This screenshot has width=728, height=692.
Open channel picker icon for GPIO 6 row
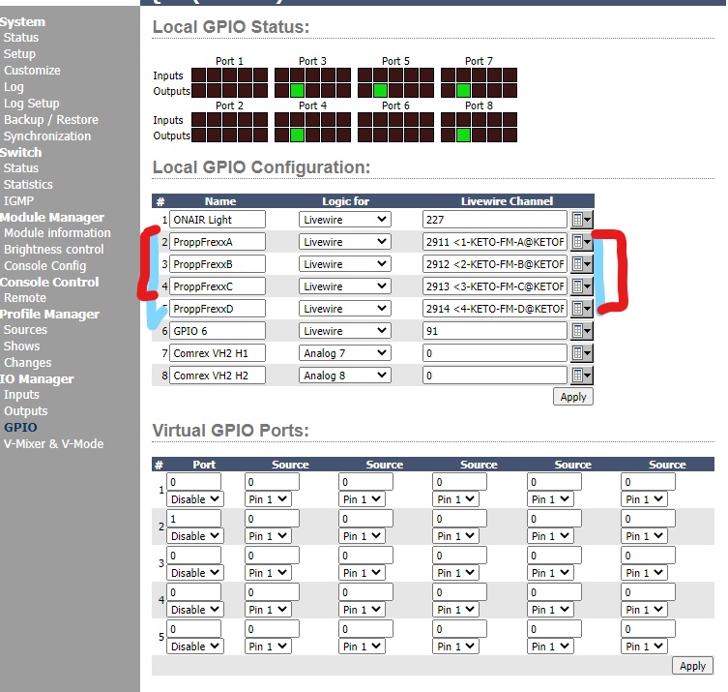(x=581, y=331)
